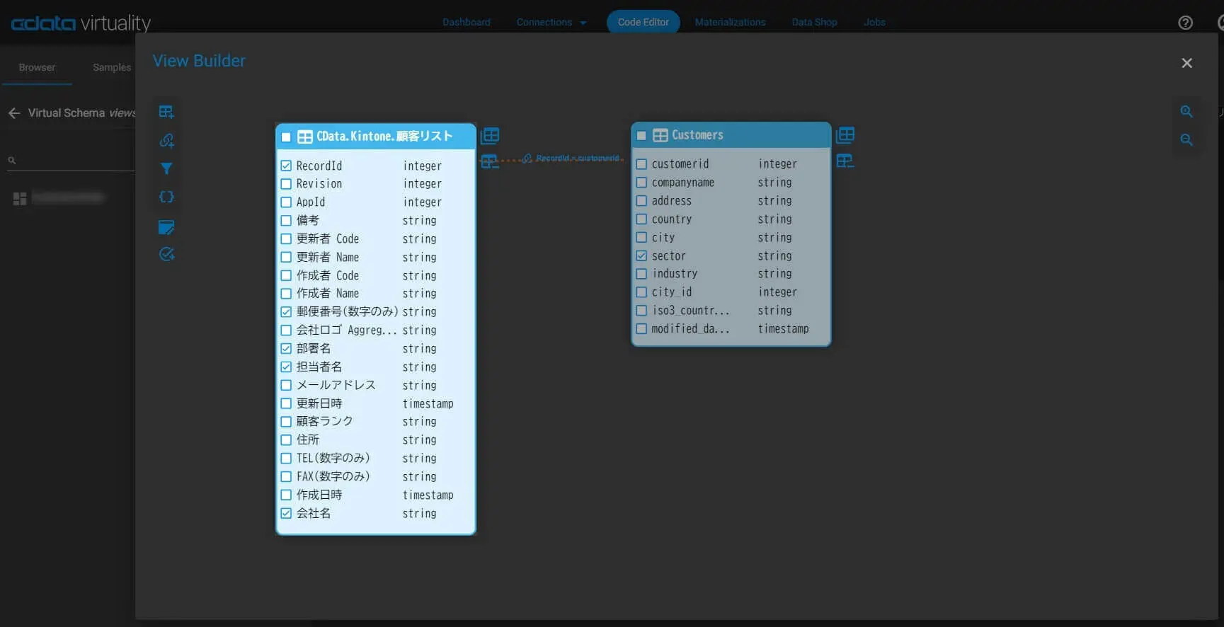Check the industry column checkbox
The height and width of the screenshot is (627, 1224).
pos(641,274)
